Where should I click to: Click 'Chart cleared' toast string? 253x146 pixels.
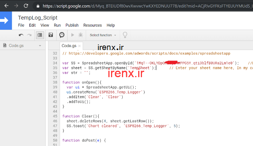click(x=103, y=126)
